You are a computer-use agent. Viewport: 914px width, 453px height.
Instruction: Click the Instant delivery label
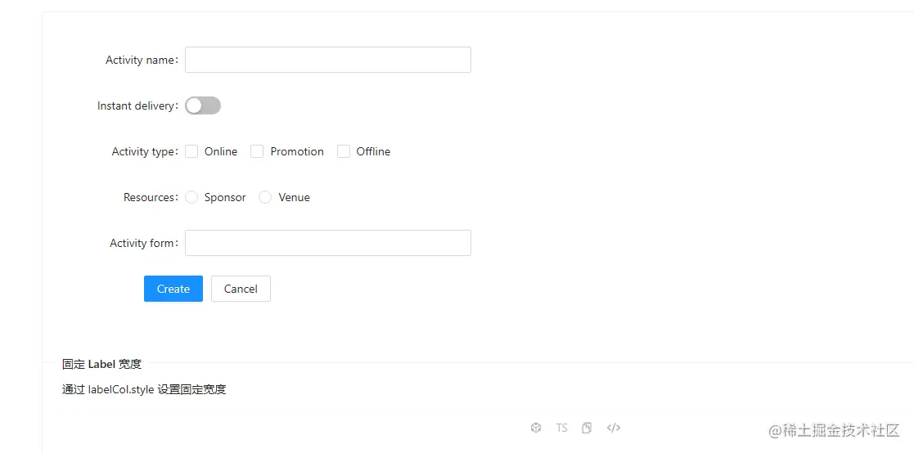(x=136, y=105)
